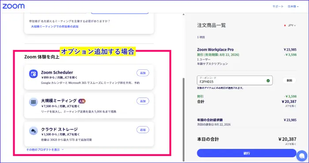Click the scrollbar up arrow
Image resolution: width=309 pixels, height=163 pixels.
[184, 14]
